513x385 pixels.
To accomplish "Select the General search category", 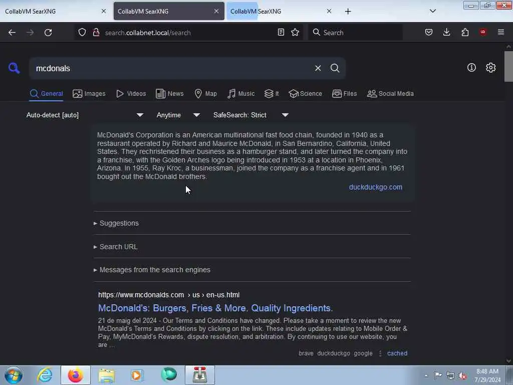I will (x=46, y=94).
